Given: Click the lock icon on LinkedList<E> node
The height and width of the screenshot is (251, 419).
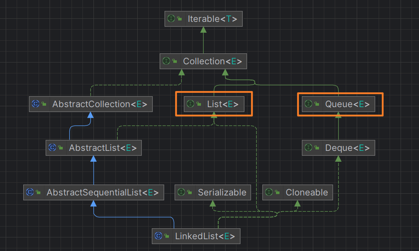Looking at the screenshot, I should [167, 236].
